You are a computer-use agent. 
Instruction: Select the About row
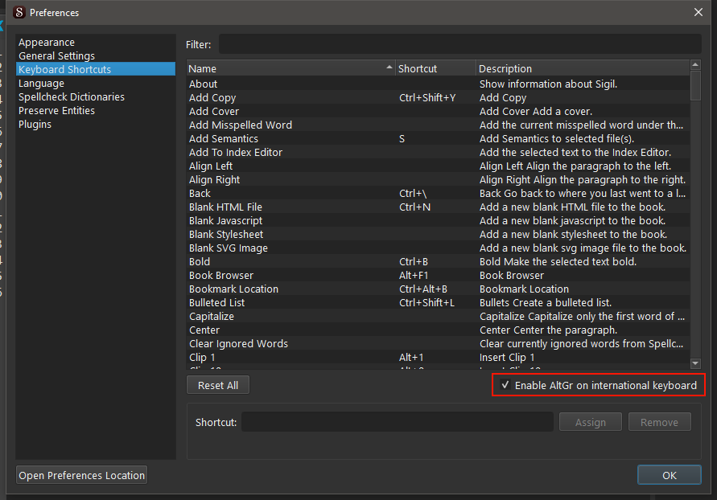(x=438, y=84)
